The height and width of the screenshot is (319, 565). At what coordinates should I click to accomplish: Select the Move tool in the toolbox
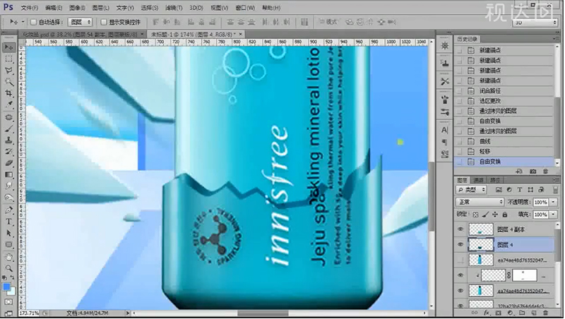click(8, 47)
